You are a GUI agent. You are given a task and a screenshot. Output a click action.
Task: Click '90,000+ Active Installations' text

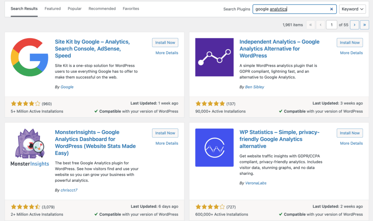click(x=220, y=111)
